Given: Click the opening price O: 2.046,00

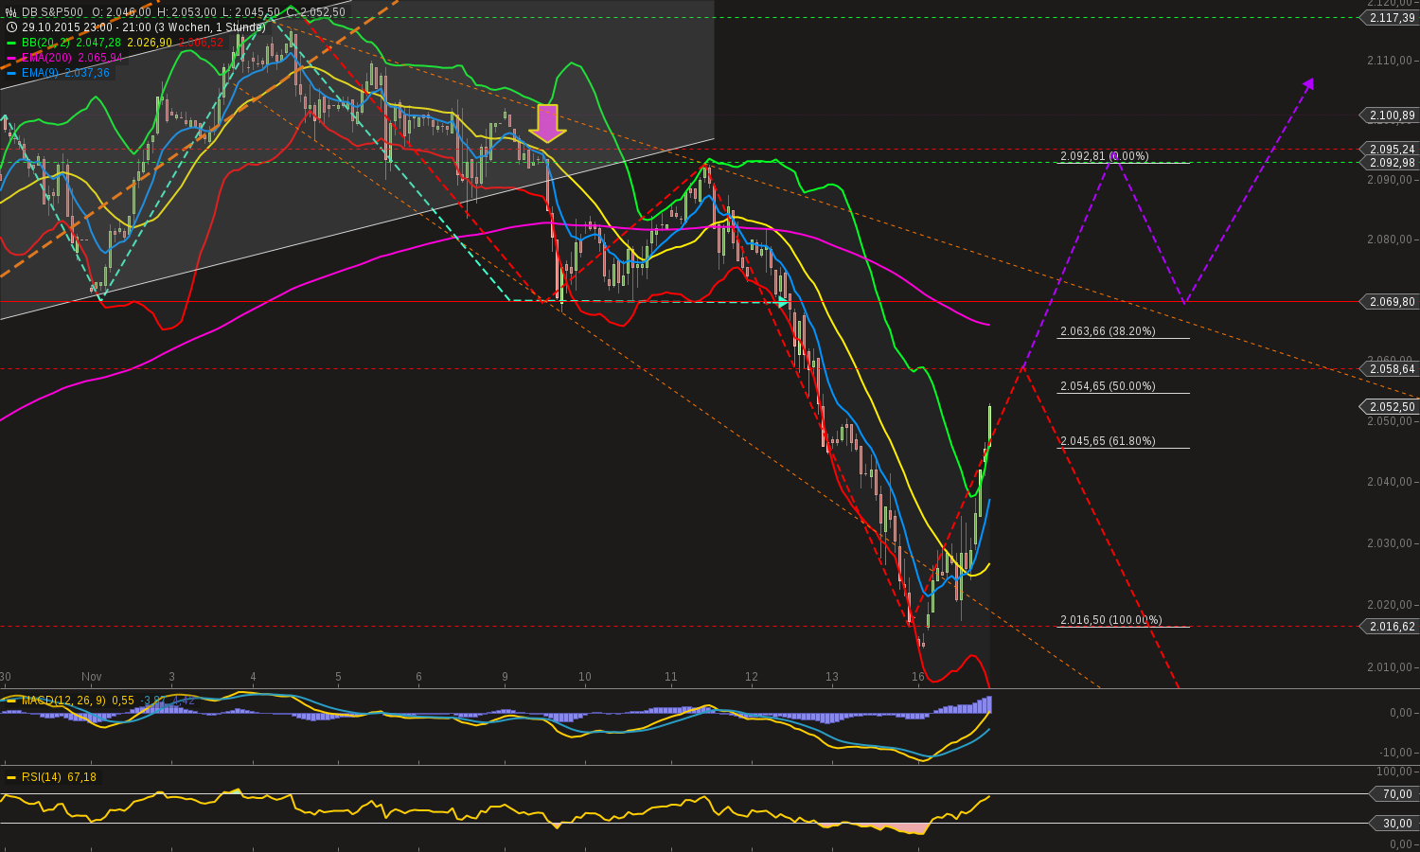Looking at the screenshot, I should 121,12.
